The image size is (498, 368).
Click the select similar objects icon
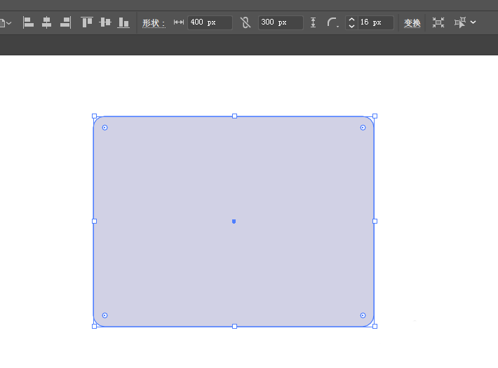pos(460,22)
